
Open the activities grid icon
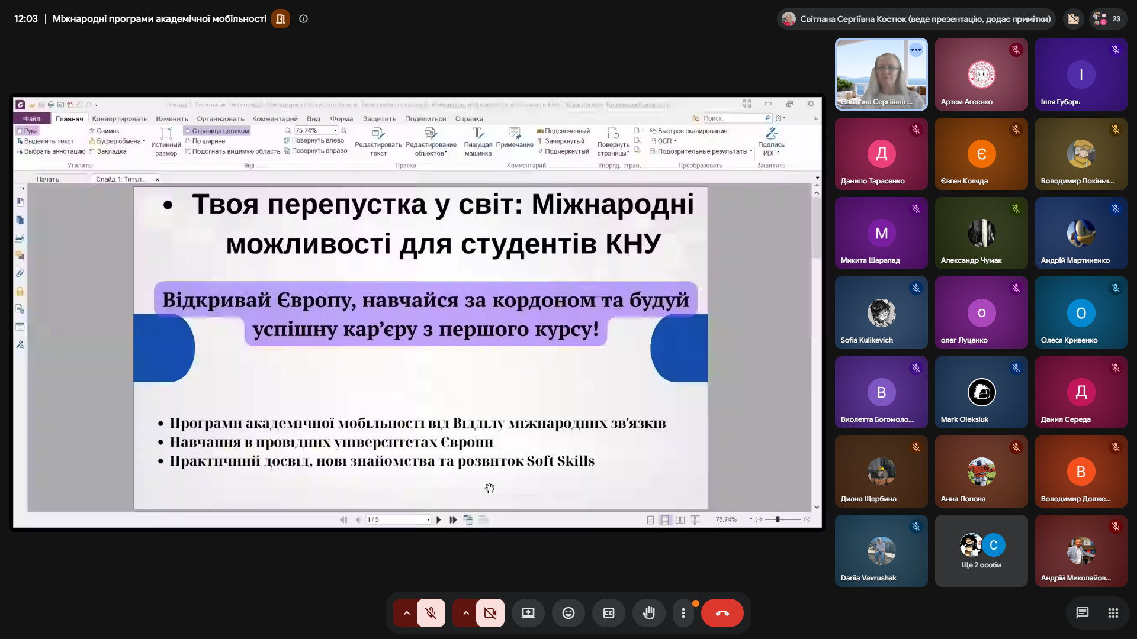(x=1113, y=613)
